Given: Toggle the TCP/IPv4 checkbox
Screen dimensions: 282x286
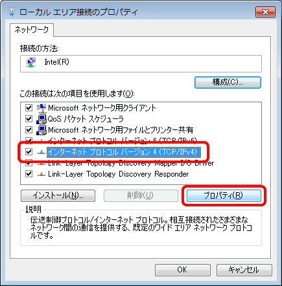Looking at the screenshot, I should click(x=29, y=152).
